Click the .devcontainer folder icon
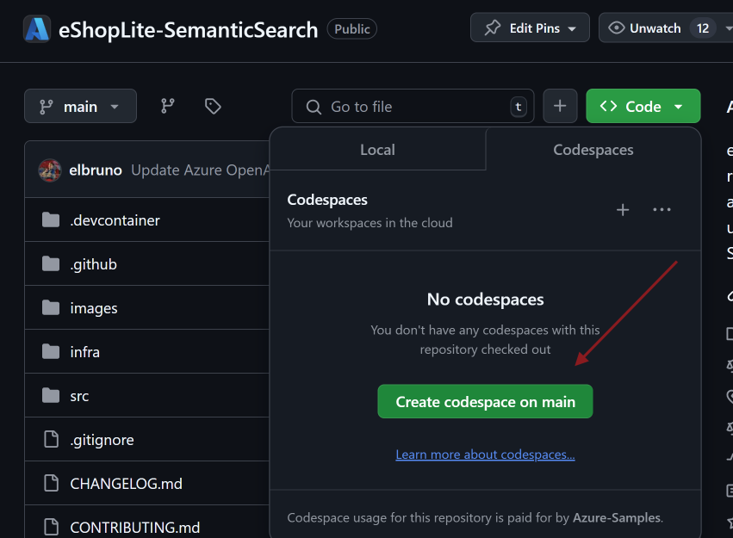The height and width of the screenshot is (538, 733). point(51,220)
